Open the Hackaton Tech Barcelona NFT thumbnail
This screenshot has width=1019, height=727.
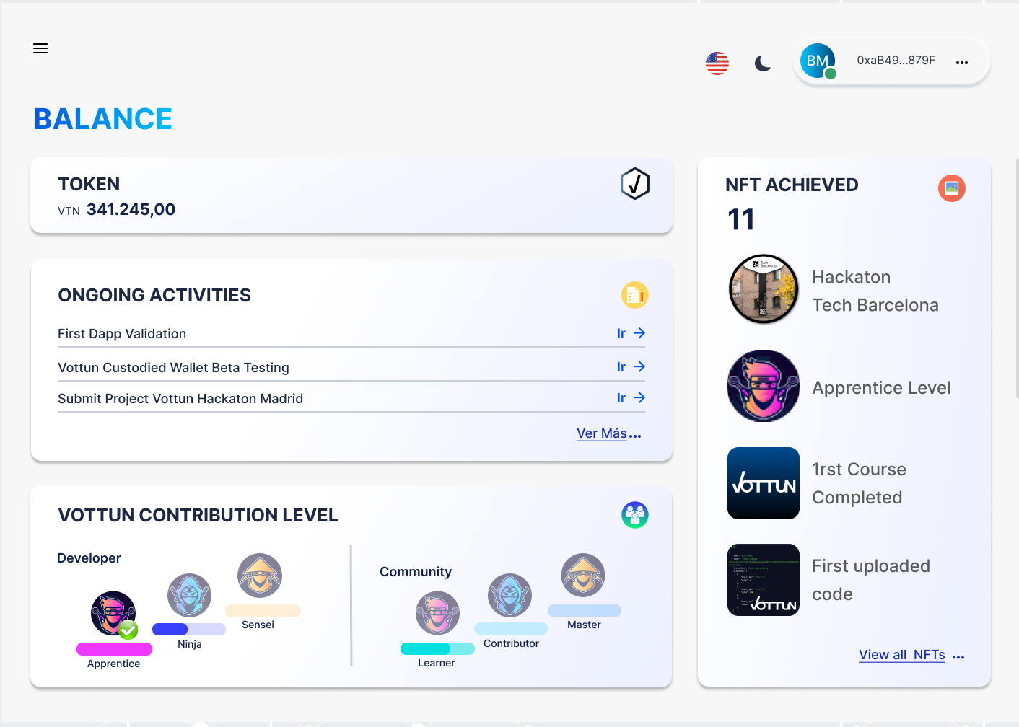(764, 289)
